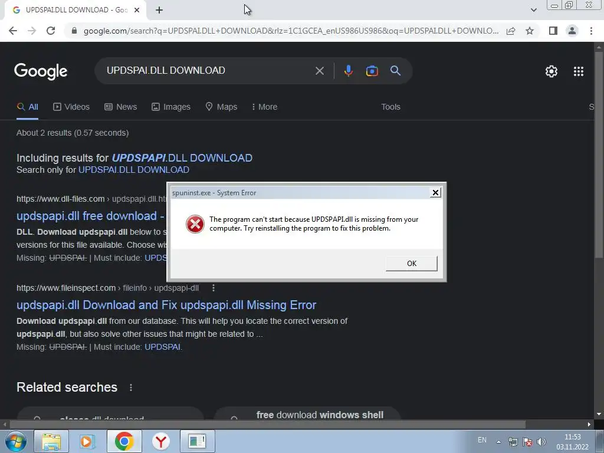Click the EN language indicator
This screenshot has width=604, height=453.
click(482, 440)
